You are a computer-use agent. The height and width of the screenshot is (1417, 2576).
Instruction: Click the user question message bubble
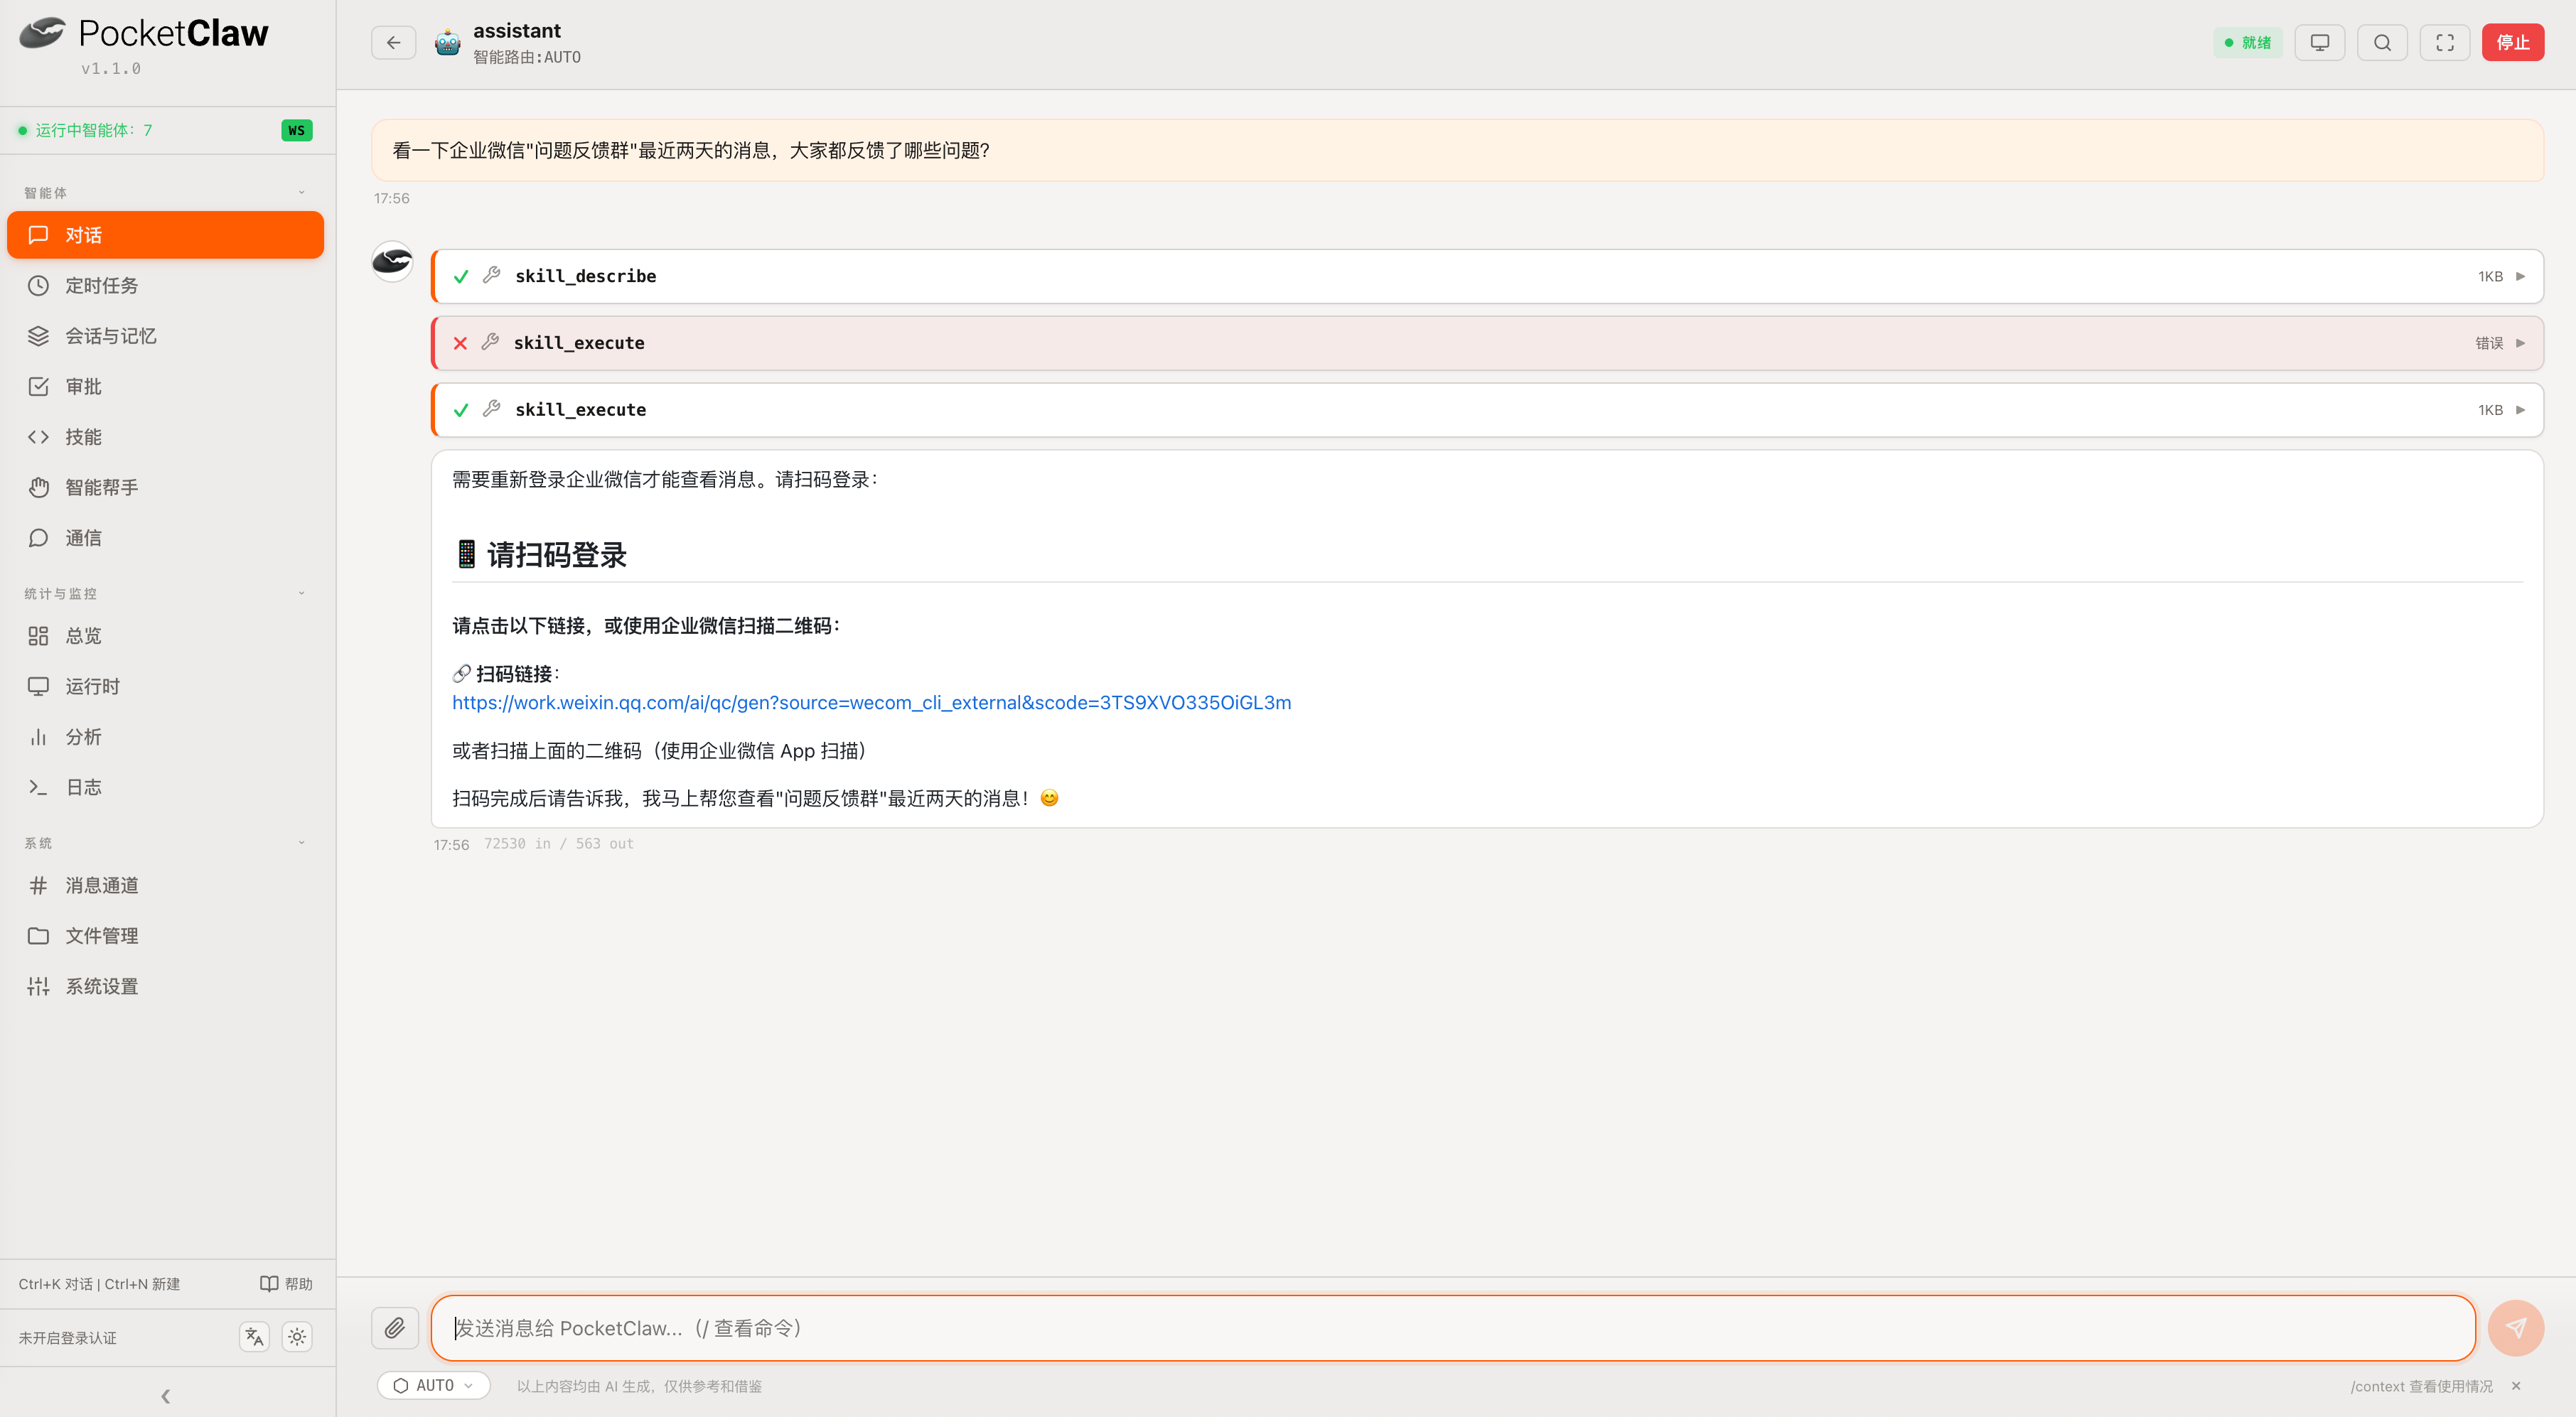(x=1457, y=150)
